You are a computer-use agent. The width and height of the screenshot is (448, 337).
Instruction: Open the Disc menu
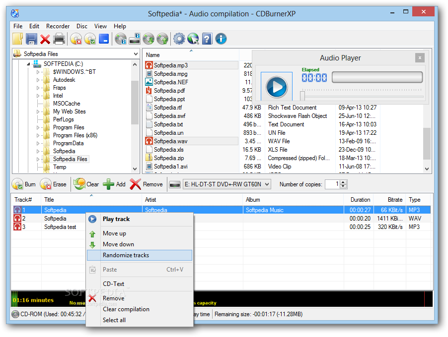pos(82,26)
